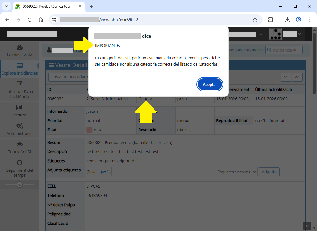This screenshot has width=317, height=231.
Task: Open the tab search dropdown arrow
Action: [6, 6]
